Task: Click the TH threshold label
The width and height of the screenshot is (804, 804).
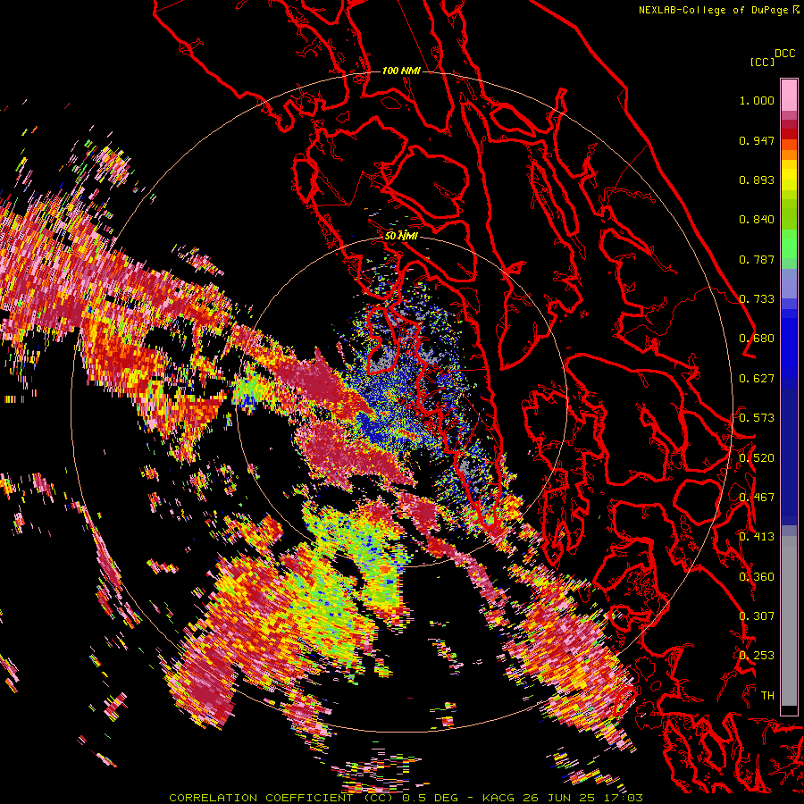Action: pos(767,696)
